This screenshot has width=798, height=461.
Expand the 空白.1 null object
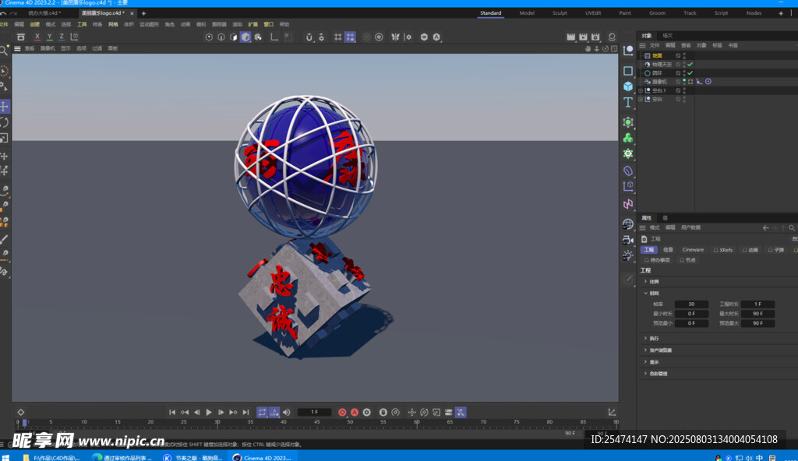pyautogui.click(x=641, y=90)
